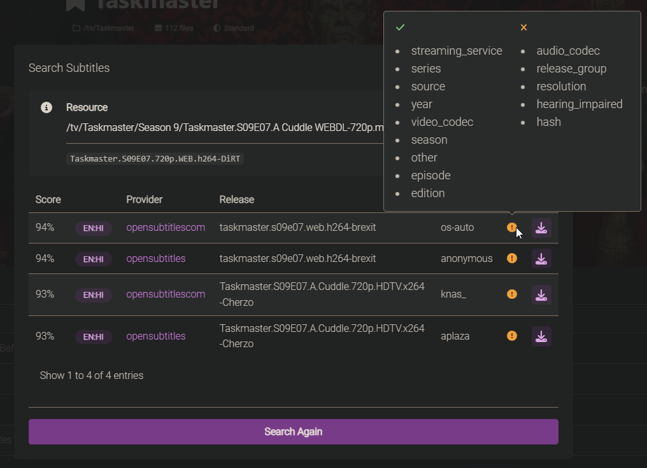Viewport: 647px width, 468px height.
Task: Click the Release column header
Action: [236, 200]
